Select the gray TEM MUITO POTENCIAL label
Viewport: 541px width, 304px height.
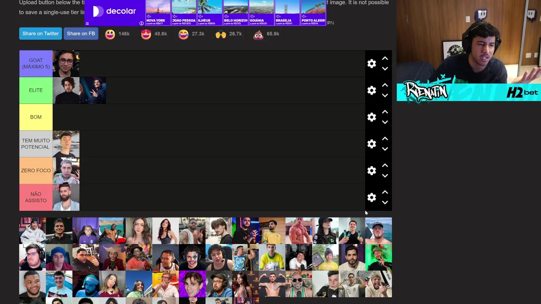click(36, 144)
